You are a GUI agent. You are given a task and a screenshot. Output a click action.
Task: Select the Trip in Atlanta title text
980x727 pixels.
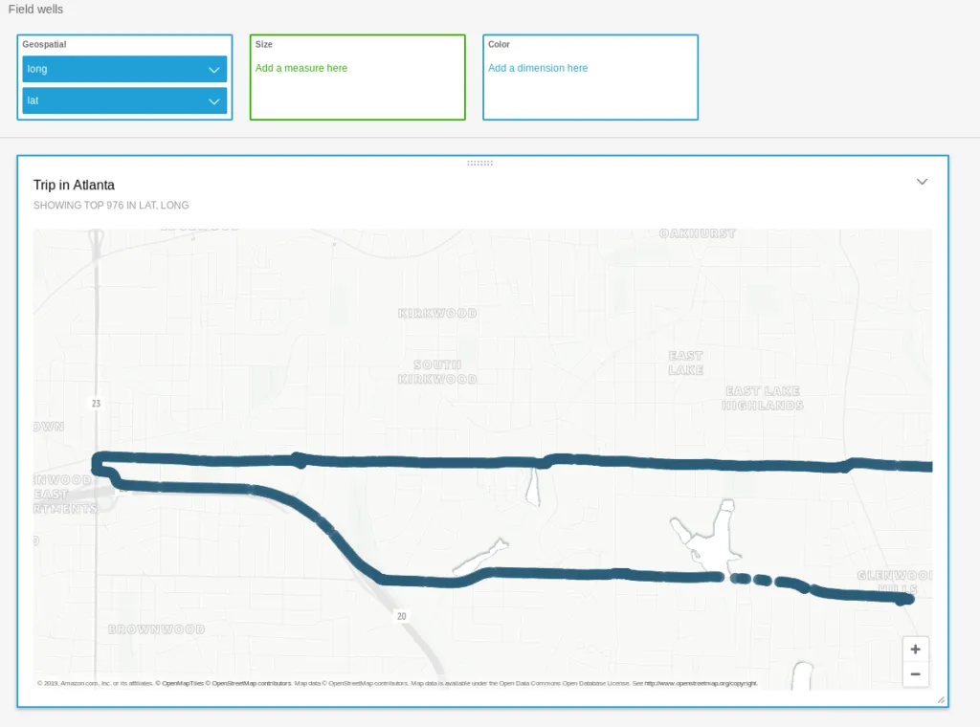(x=74, y=185)
